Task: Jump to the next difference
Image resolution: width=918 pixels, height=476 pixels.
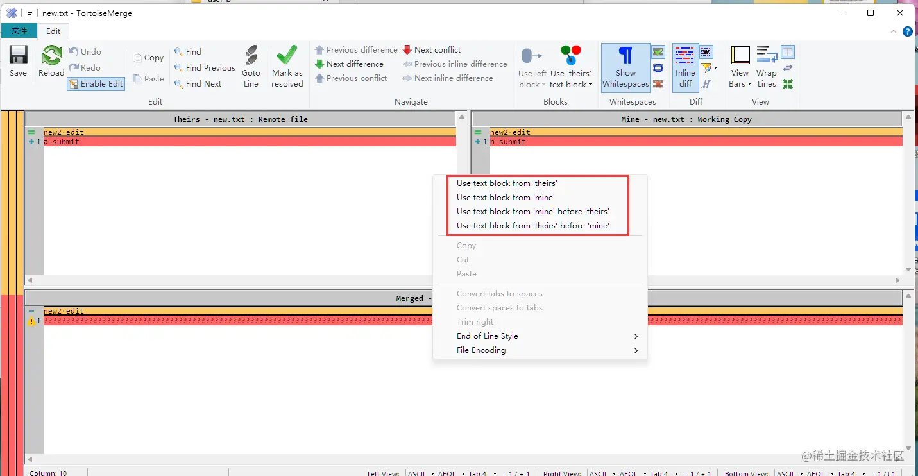Action: click(349, 64)
